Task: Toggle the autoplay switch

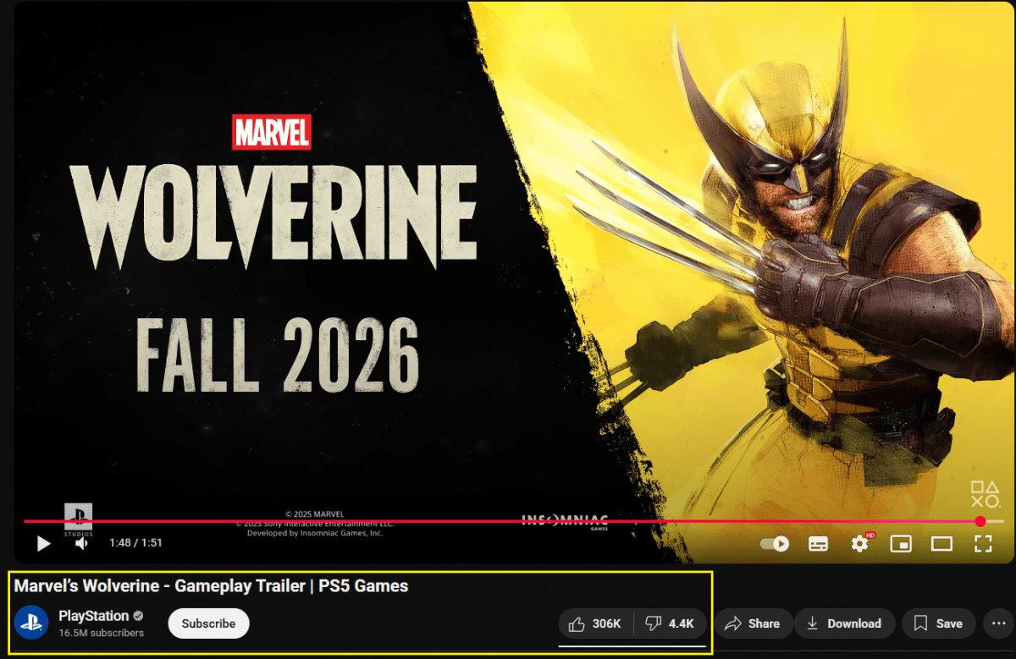Action: [x=775, y=543]
